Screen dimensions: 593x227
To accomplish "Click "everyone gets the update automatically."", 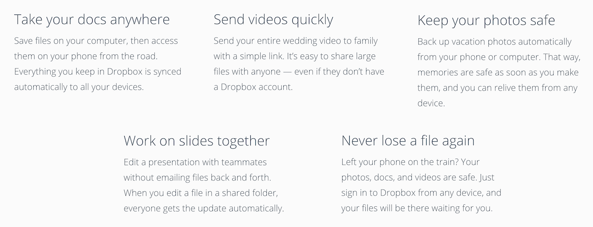I will coord(204,208).
